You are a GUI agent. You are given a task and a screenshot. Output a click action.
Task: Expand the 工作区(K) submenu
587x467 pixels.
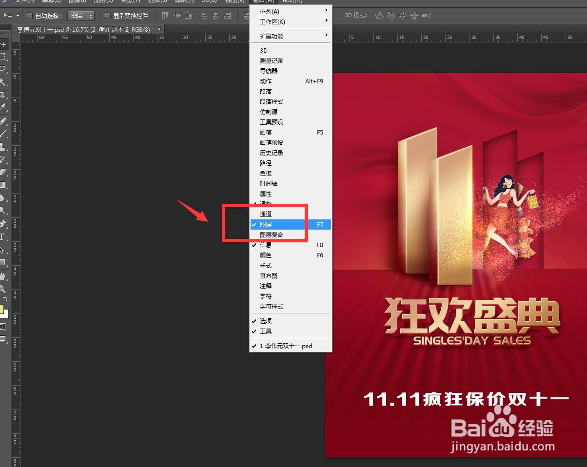291,21
